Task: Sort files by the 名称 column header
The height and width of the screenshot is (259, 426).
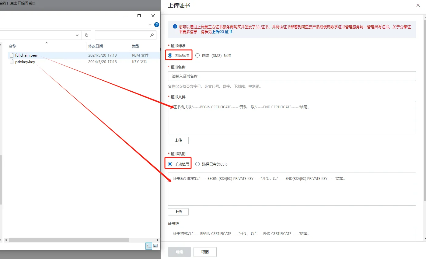Action: 12,46
